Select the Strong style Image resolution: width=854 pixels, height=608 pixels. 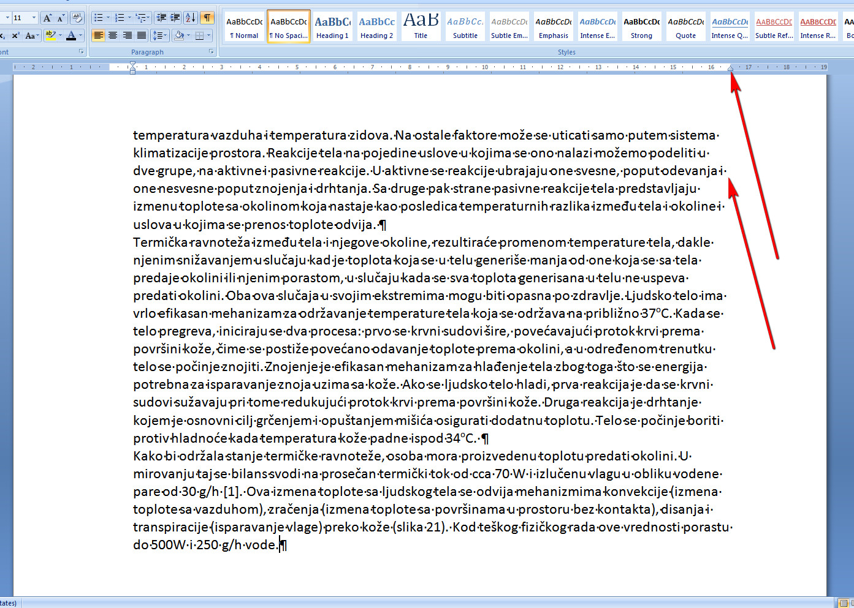click(642, 26)
